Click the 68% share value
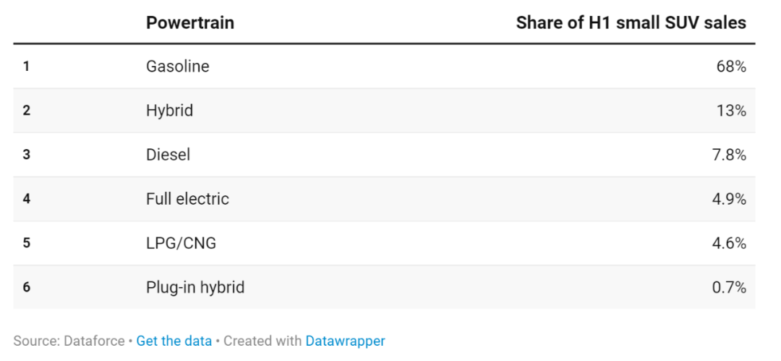The width and height of the screenshot is (781, 361). coord(731,67)
